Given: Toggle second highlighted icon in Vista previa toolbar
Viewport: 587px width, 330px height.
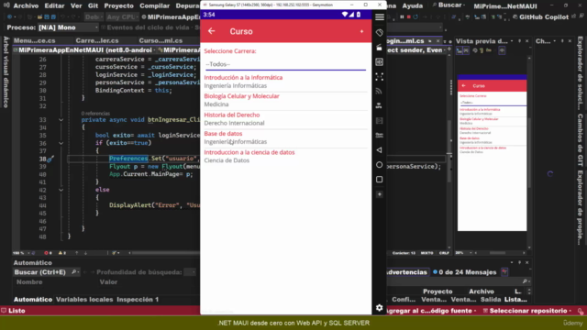Looking at the screenshot, I should pos(466,50).
